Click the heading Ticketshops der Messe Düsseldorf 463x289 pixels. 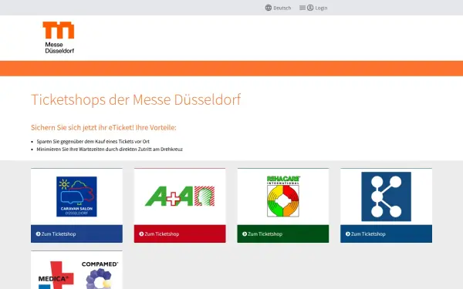tap(136, 99)
